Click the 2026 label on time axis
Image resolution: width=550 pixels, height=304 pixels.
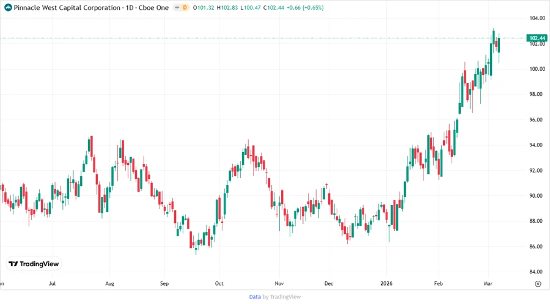[x=387, y=283]
